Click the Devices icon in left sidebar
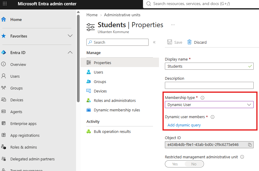Image resolution: width=259 pixels, height=171 pixels. click(x=4, y=100)
